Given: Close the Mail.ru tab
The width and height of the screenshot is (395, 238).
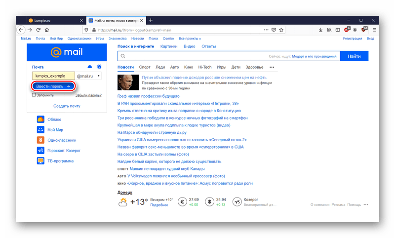Looking at the screenshot, I should [142, 21].
